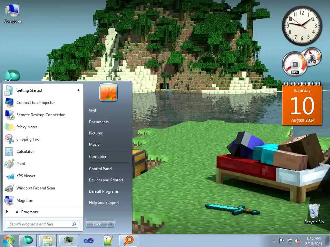Open Help and Support
Screen dimensions: 330x247
104,203
